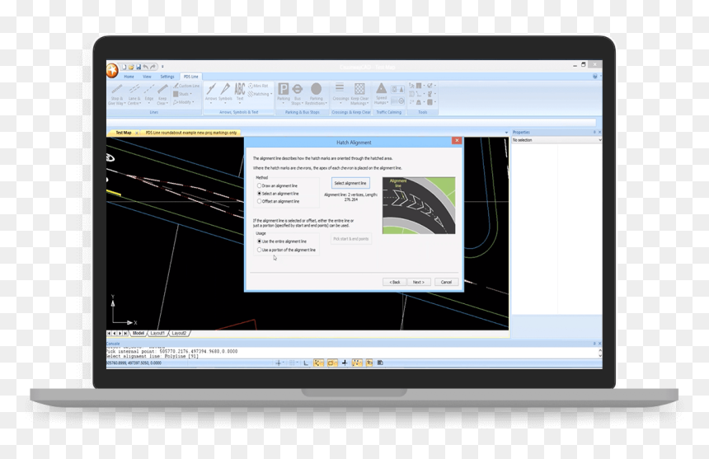
Task: Click the Speed Humps triangle icon
Action: [x=381, y=88]
